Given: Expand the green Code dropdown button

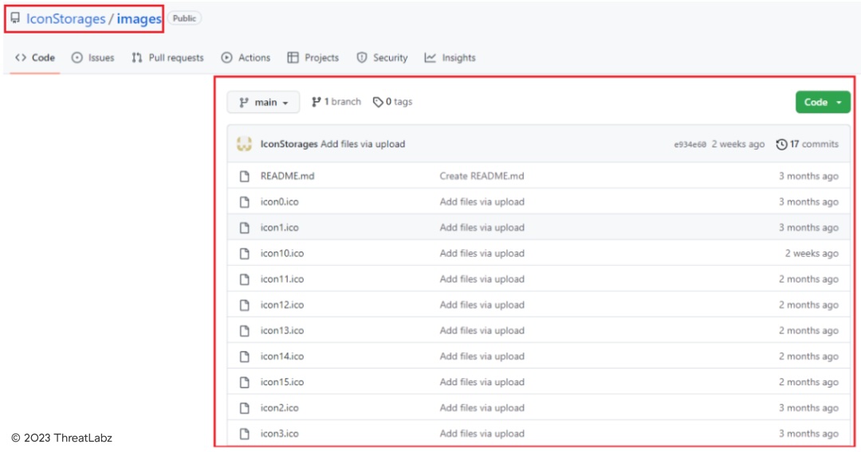Looking at the screenshot, I should [822, 102].
